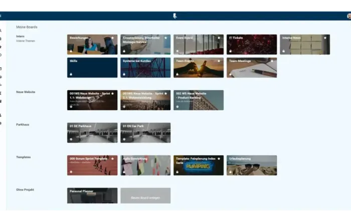
Task: Toggle star on 000 Scrum Sprint Template
Action: [x=113, y=158]
